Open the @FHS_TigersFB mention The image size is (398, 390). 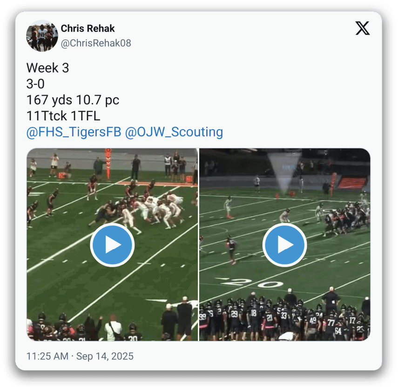[x=74, y=132]
